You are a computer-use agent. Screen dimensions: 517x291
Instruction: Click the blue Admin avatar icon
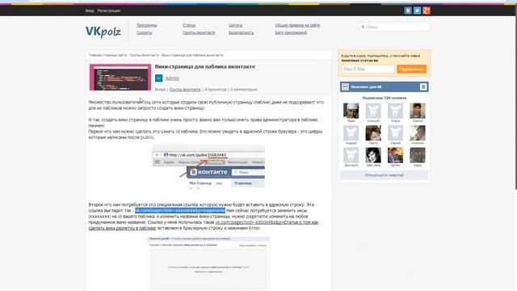pos(158,78)
